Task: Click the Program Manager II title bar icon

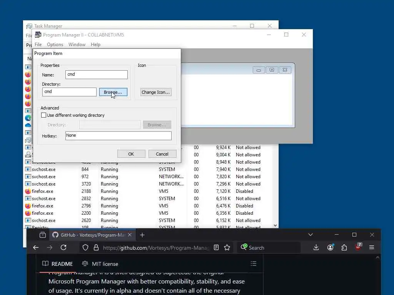Action: tap(38, 35)
